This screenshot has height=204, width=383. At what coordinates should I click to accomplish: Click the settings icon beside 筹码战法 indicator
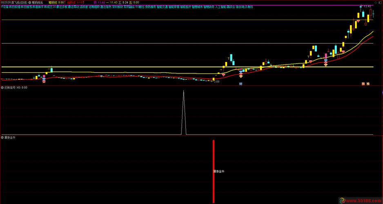click(30, 2)
